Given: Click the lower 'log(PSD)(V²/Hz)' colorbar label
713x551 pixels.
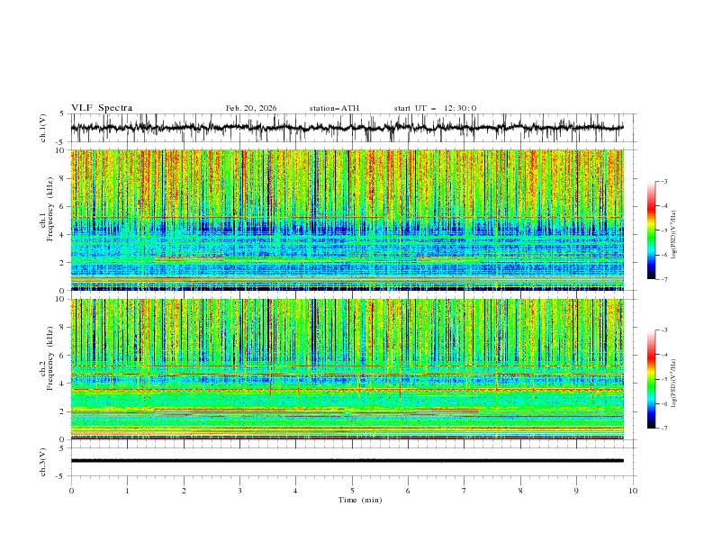Looking at the screenshot, I should (674, 383).
